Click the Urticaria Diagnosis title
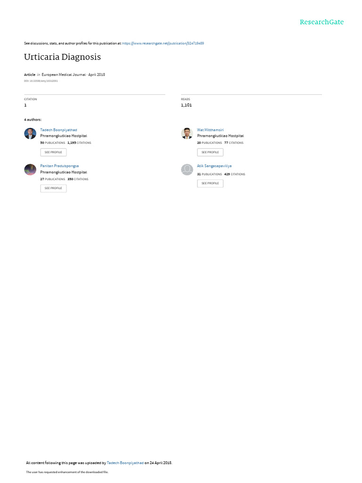 [x=63, y=57]
